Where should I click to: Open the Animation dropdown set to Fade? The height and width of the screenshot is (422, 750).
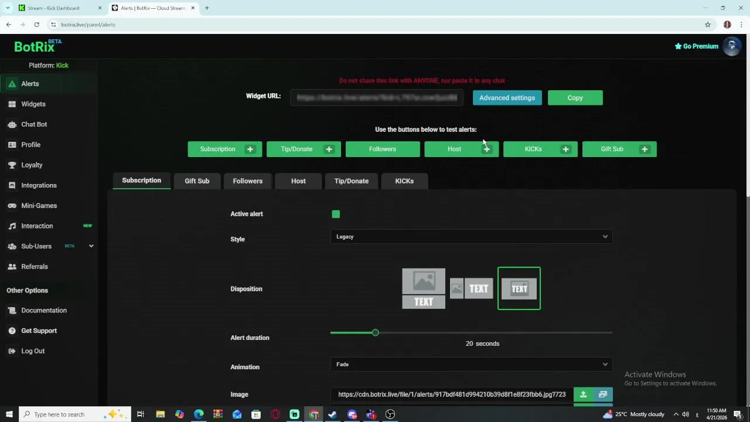click(x=471, y=365)
